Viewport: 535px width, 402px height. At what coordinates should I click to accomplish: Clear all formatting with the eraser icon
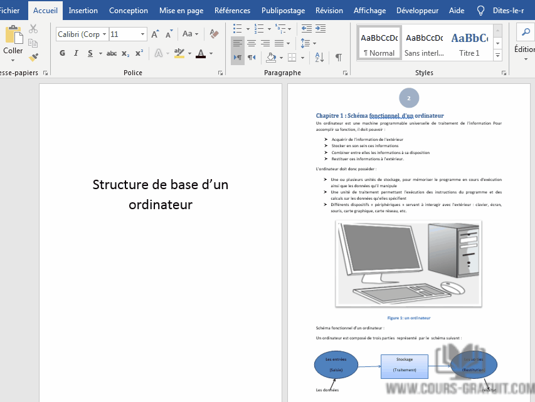214,34
